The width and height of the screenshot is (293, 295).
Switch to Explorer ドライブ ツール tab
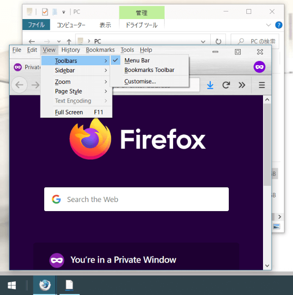click(142, 25)
